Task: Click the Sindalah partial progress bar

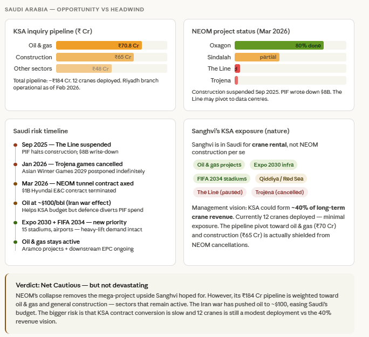Action: click(x=257, y=57)
